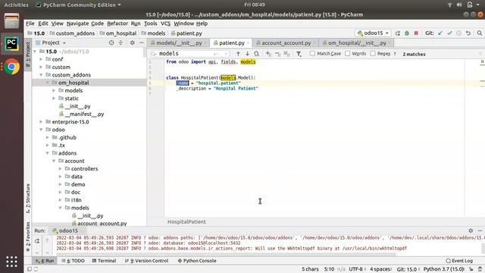Viewport: 485px width, 273px height.
Task: Open the Terminal tool window
Action: point(104,261)
